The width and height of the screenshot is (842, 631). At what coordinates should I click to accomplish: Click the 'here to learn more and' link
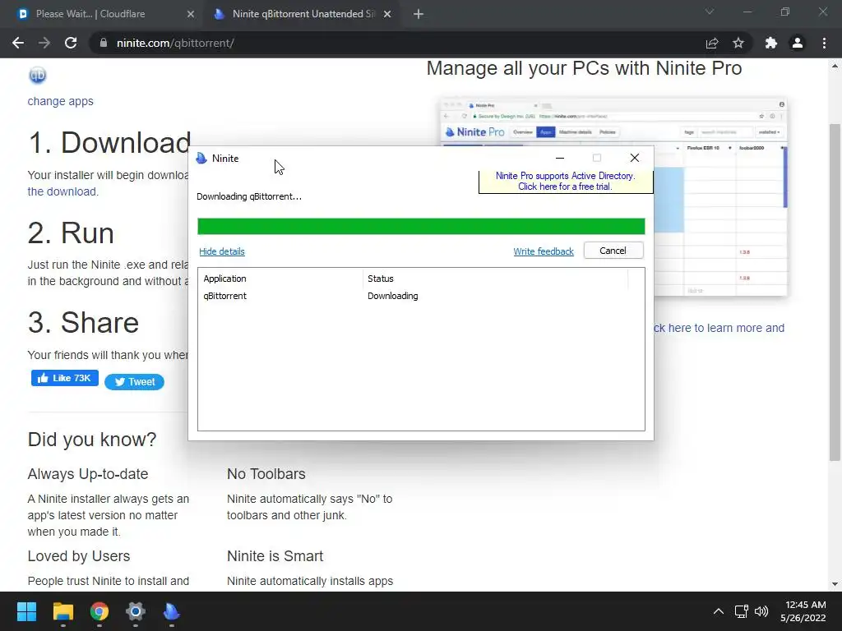tap(719, 328)
